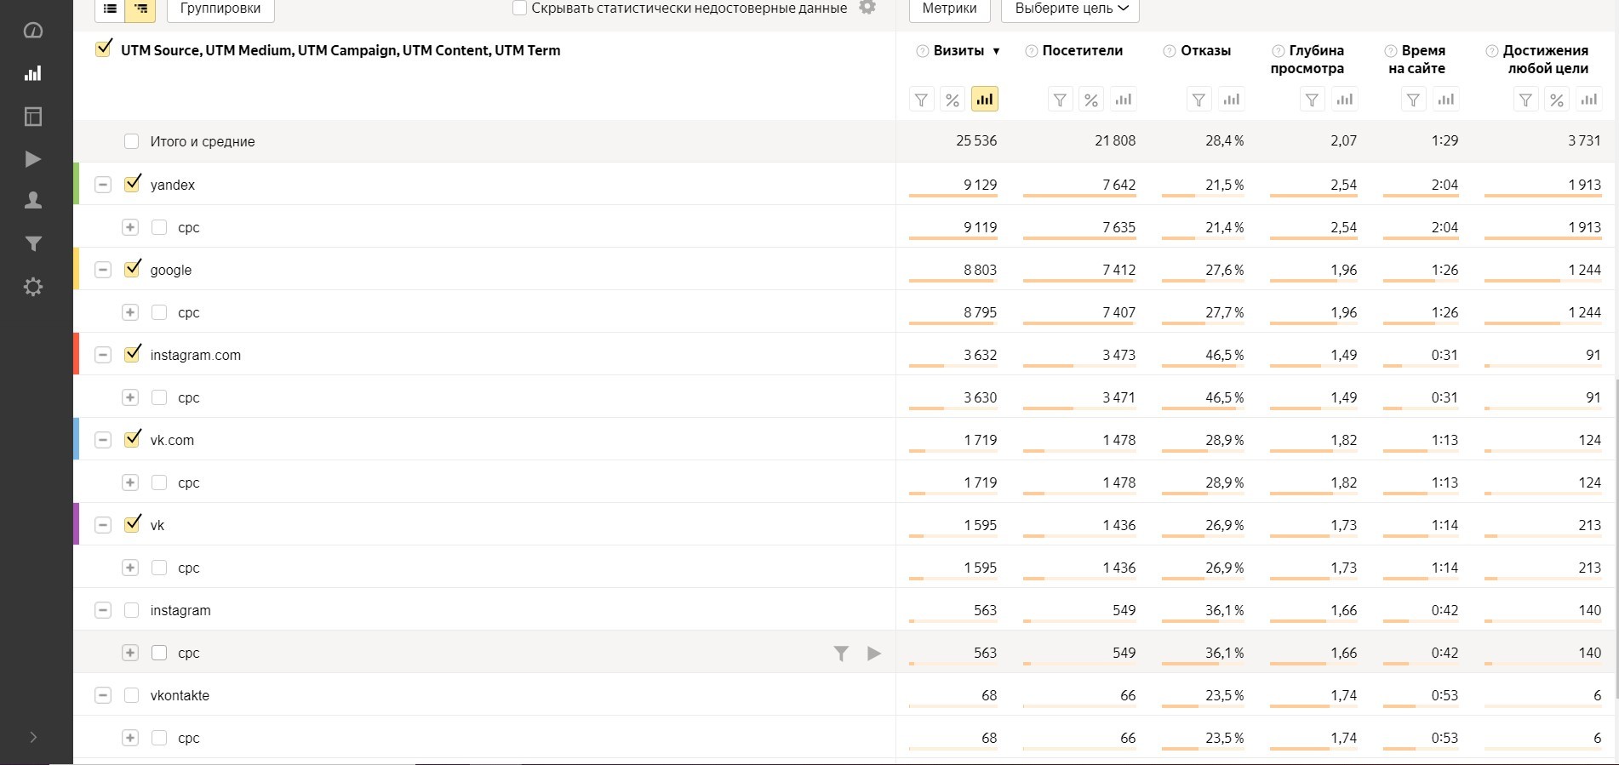Click the yandex source label

pyautogui.click(x=173, y=185)
